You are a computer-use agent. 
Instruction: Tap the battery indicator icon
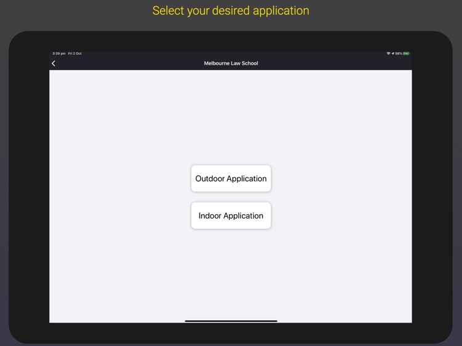pyautogui.click(x=407, y=54)
